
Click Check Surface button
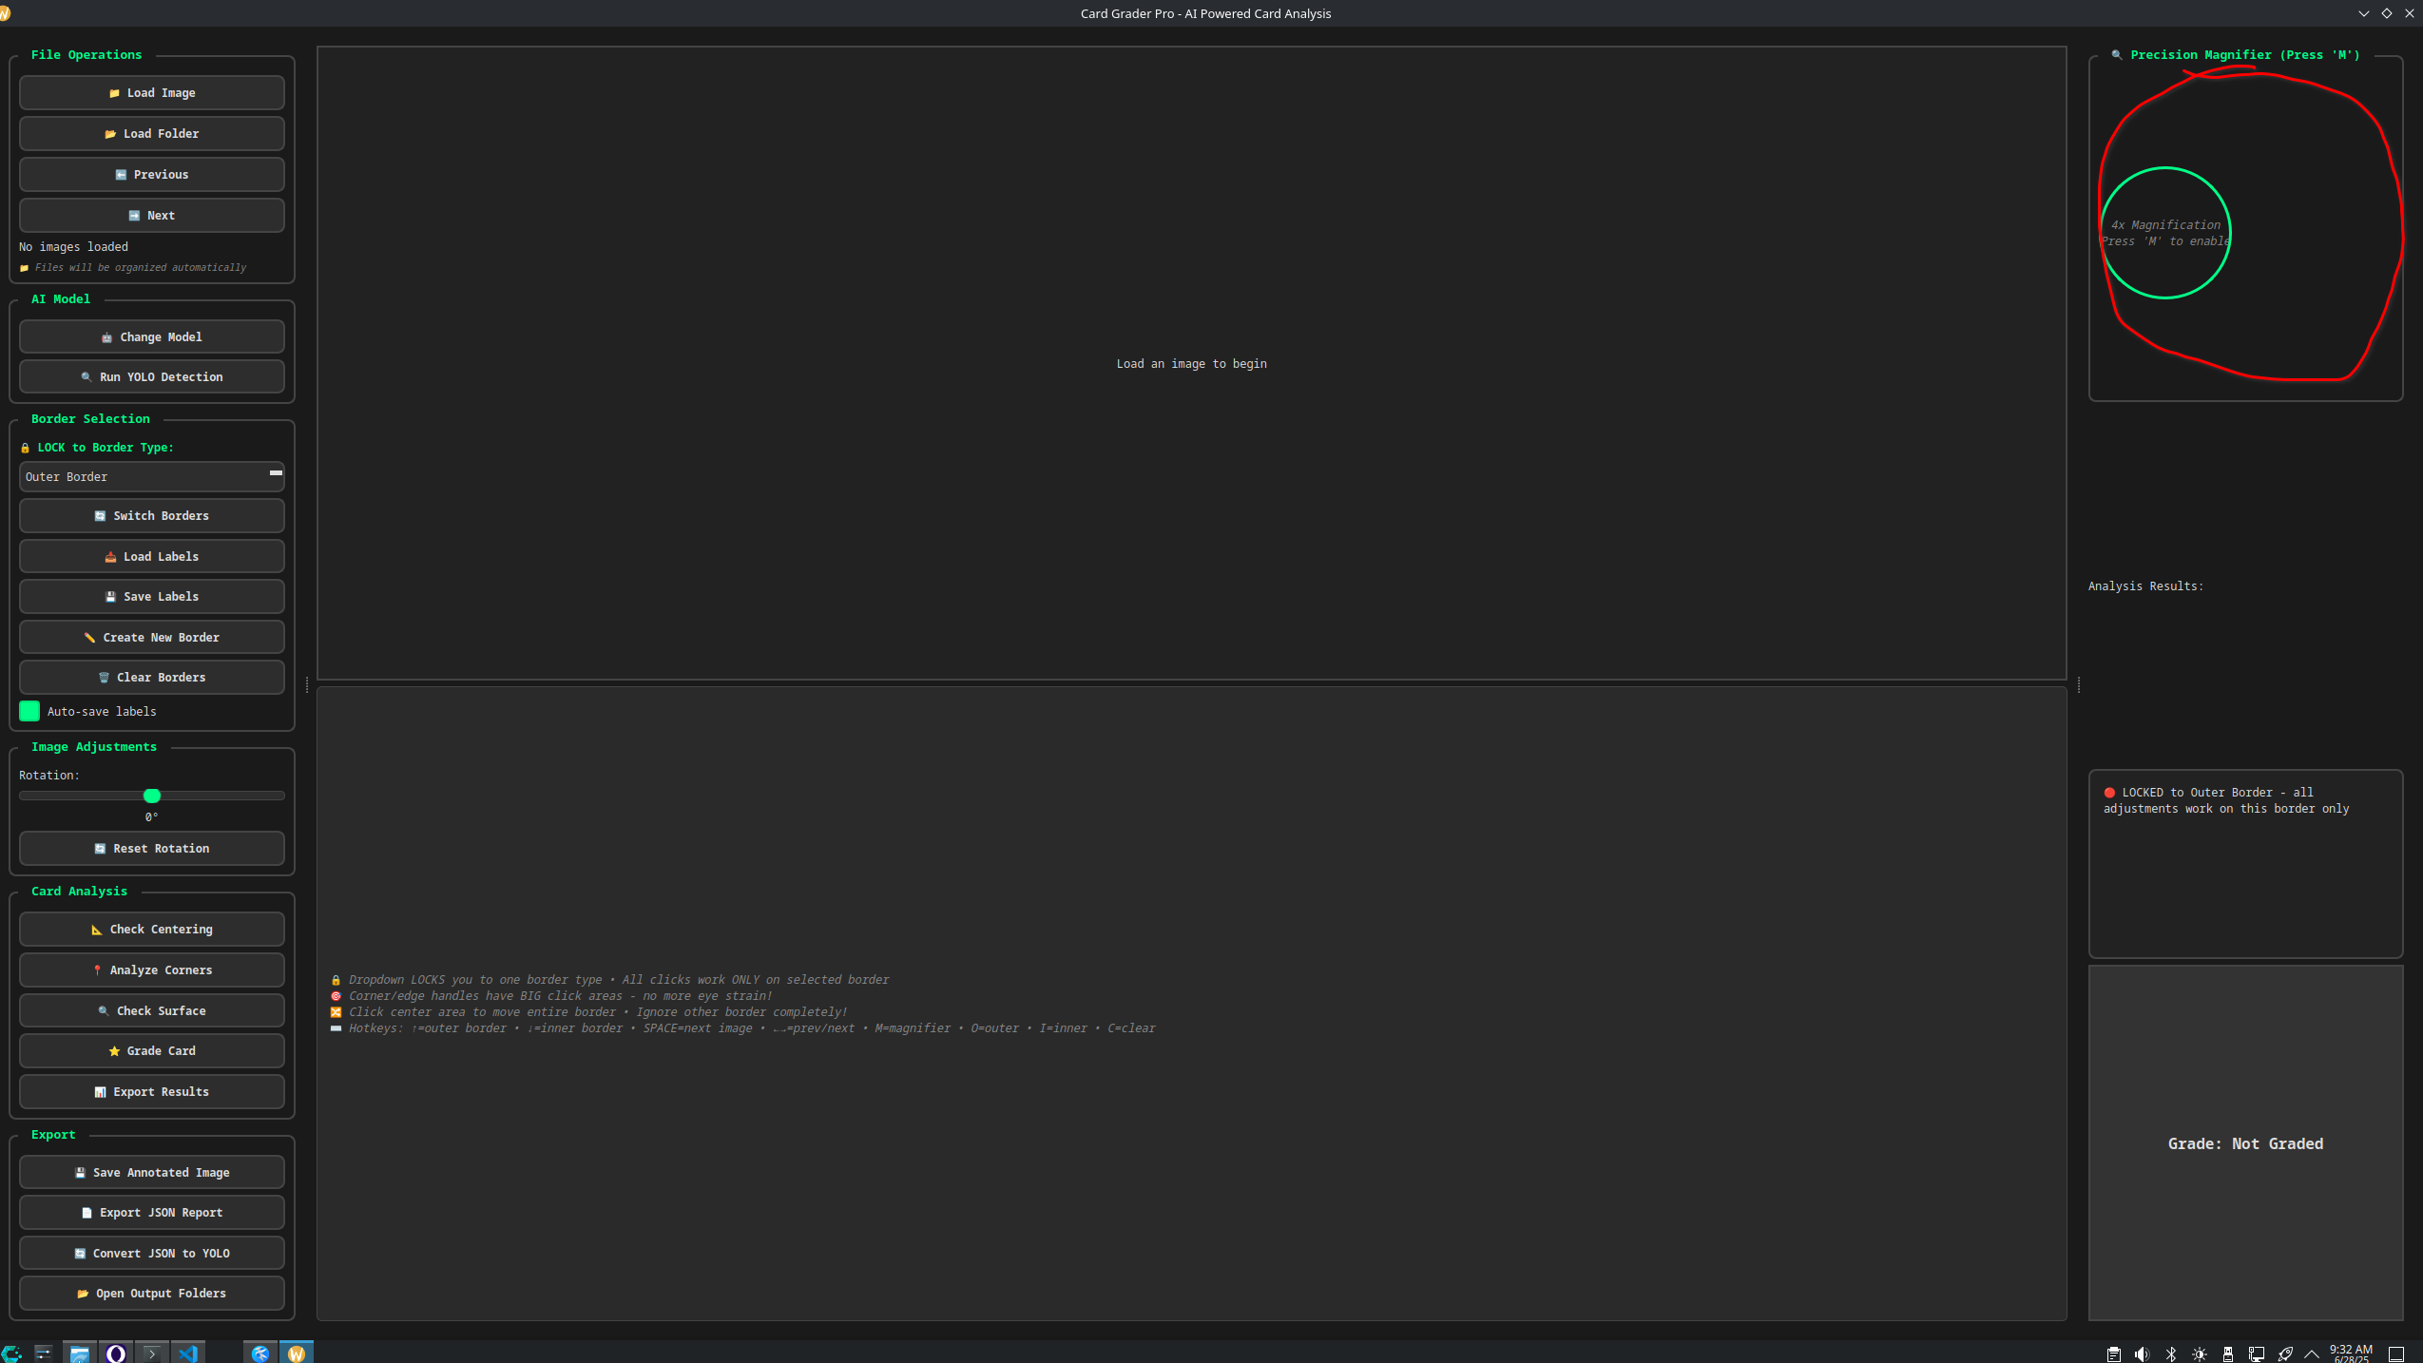(x=152, y=1010)
